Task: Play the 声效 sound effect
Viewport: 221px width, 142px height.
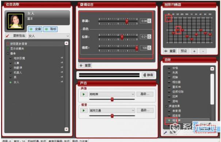Action: 84,94
